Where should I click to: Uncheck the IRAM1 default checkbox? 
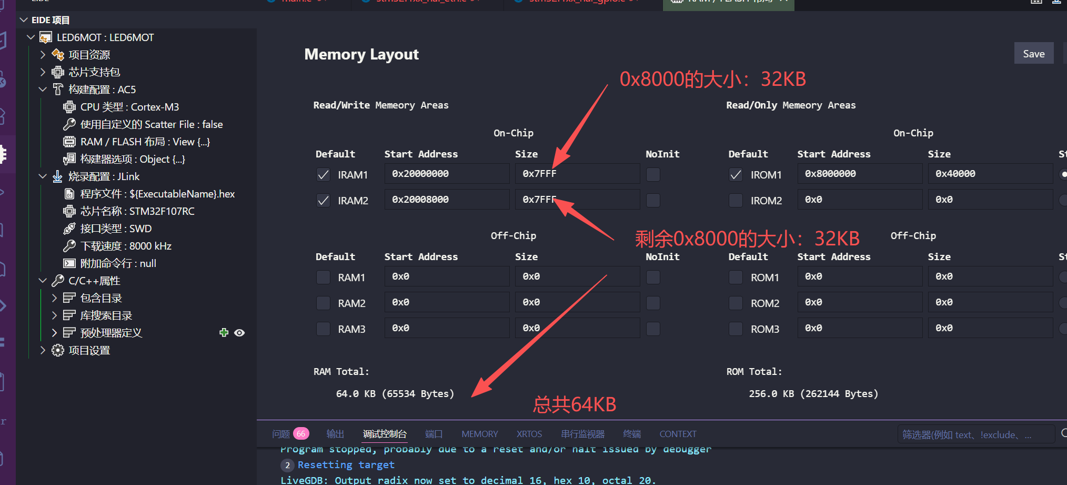click(x=324, y=175)
